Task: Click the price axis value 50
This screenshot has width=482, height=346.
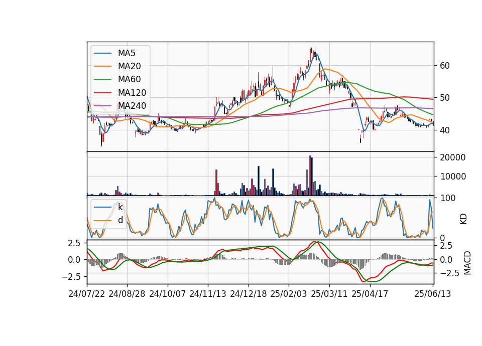Action: (x=445, y=98)
